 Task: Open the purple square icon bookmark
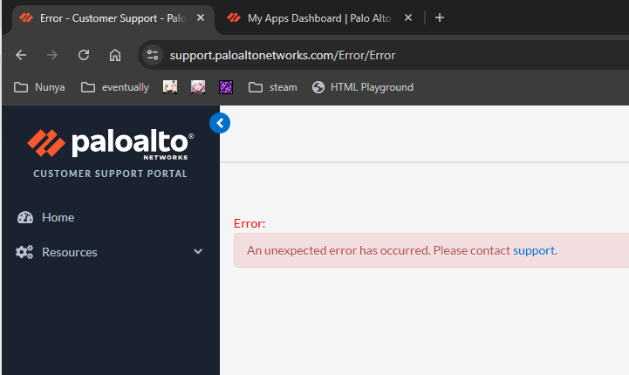pyautogui.click(x=226, y=87)
